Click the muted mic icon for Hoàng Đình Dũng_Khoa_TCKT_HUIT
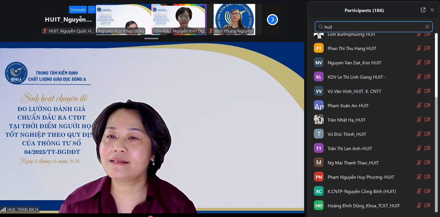 point(419,205)
